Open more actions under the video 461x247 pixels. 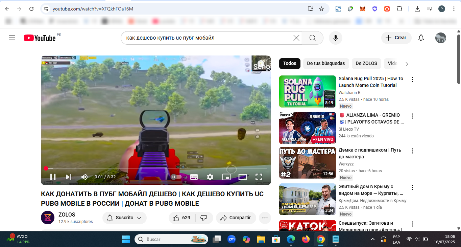(265, 218)
